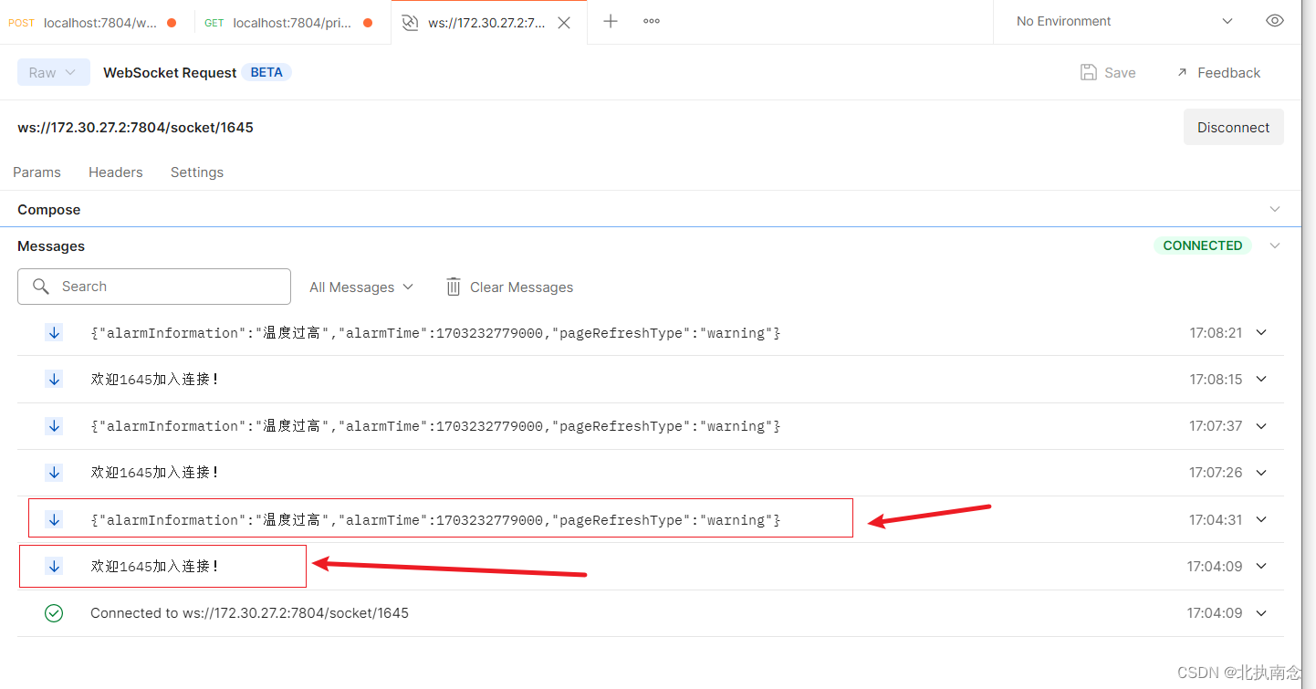Select the JSON alarm message at 17:08:21
Screen dimensions: 1316x689
pos(435,333)
